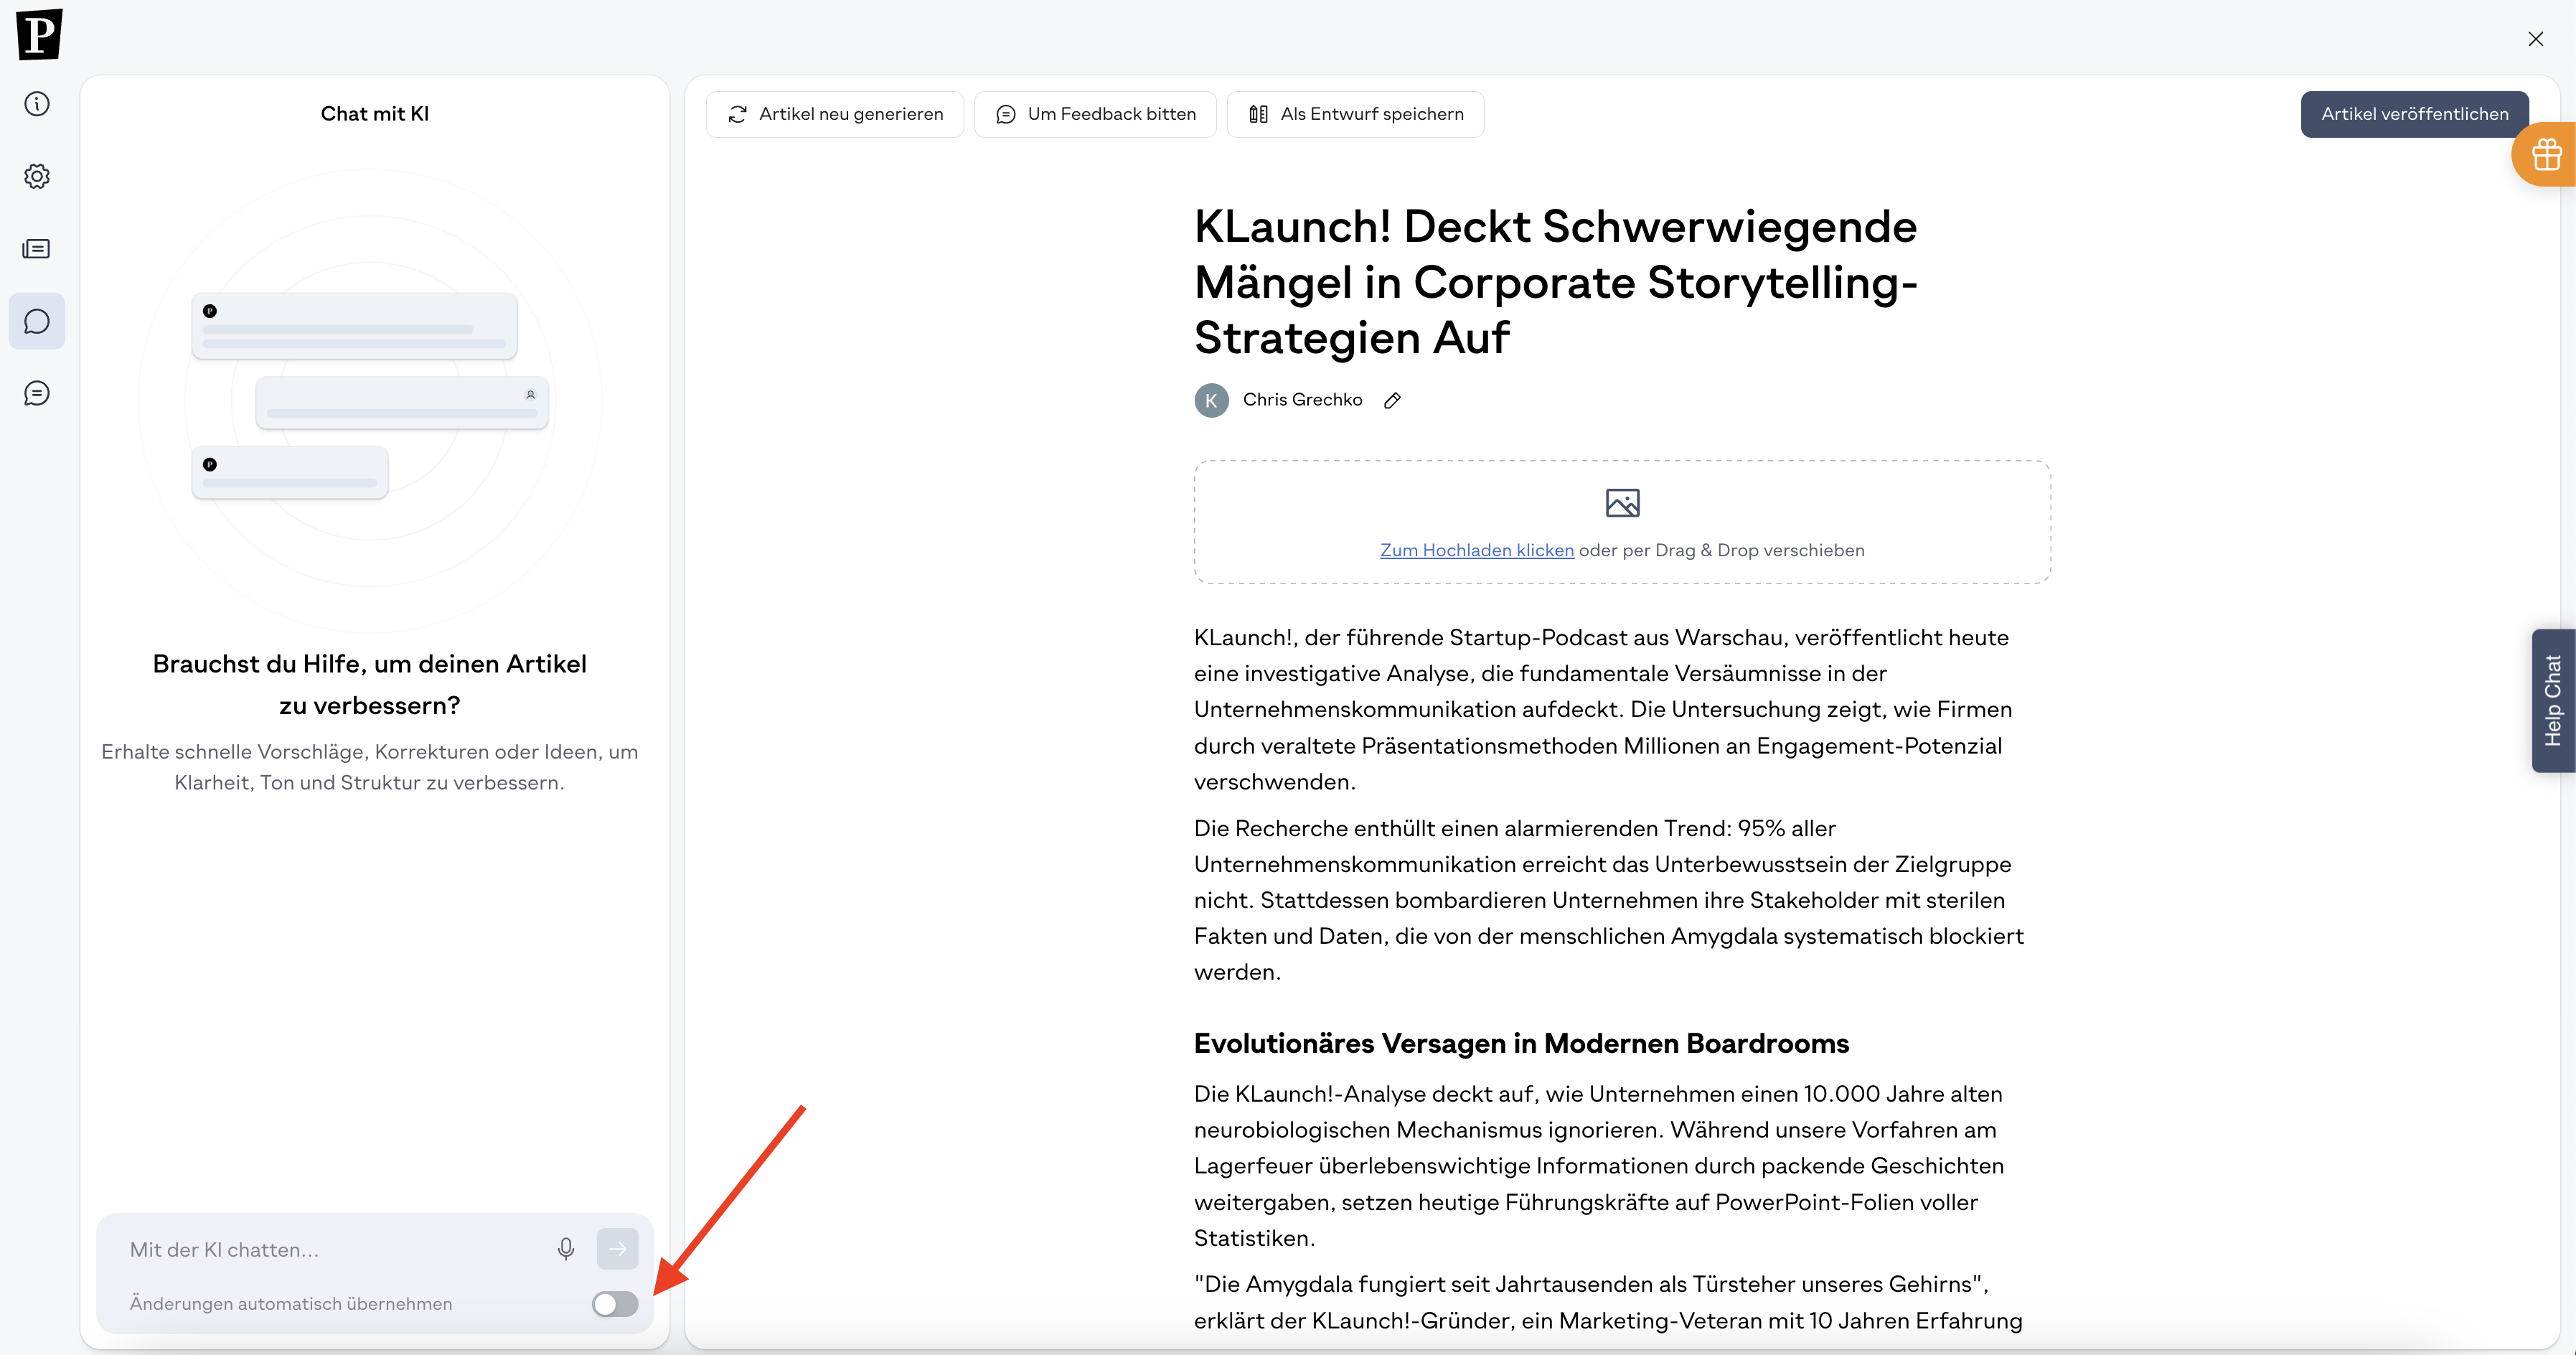This screenshot has height=1355, width=2576.
Task: Click the drag and drop image upload area
Action: tap(1622, 522)
